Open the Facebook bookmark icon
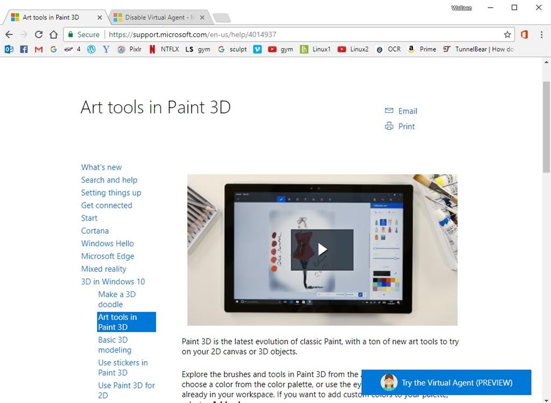Image resolution: width=551 pixels, height=403 pixels. pos(24,49)
